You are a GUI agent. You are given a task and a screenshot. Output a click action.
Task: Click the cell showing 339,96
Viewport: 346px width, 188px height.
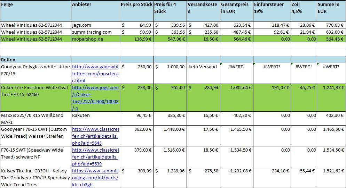point(170,25)
